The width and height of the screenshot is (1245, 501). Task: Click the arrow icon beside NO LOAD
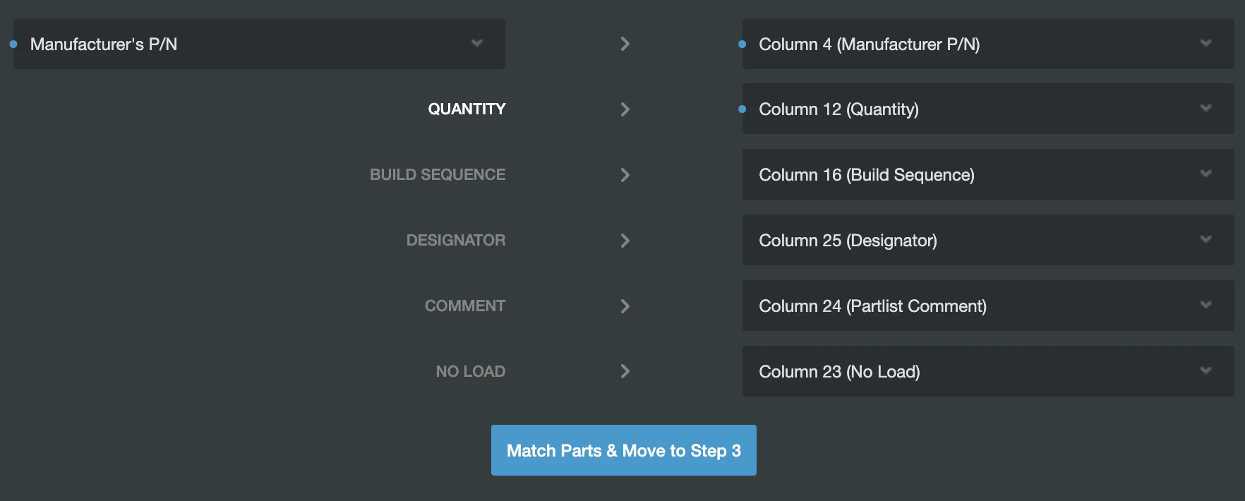coord(625,371)
